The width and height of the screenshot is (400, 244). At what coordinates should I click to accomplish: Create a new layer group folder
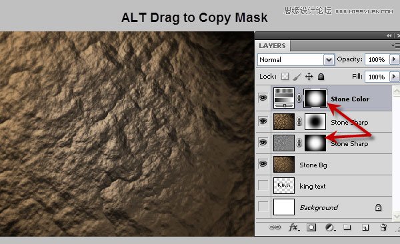coord(347,227)
